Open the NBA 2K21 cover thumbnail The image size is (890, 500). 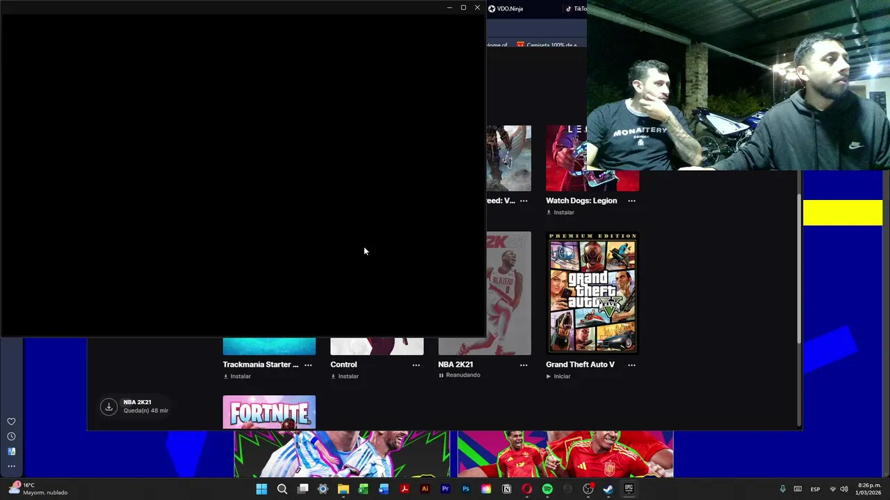pyautogui.click(x=508, y=293)
